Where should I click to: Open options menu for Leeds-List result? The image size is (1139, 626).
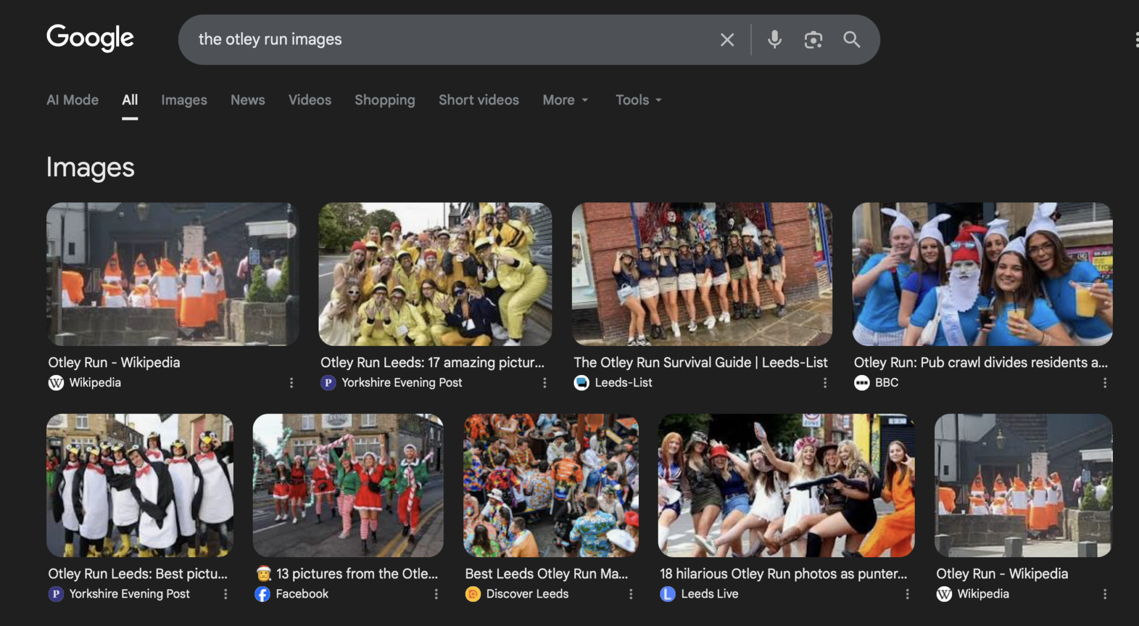pyautogui.click(x=825, y=383)
